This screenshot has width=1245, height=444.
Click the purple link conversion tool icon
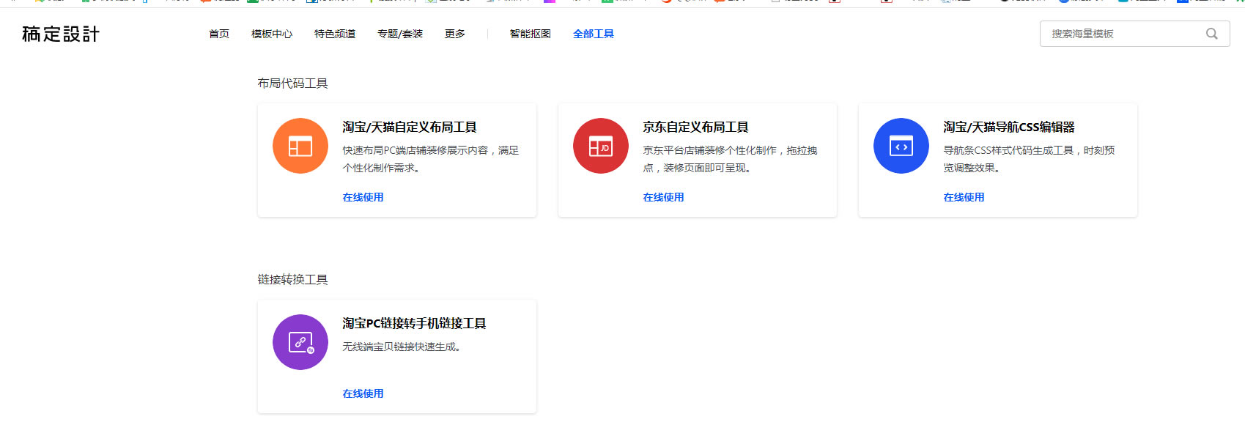coord(300,342)
